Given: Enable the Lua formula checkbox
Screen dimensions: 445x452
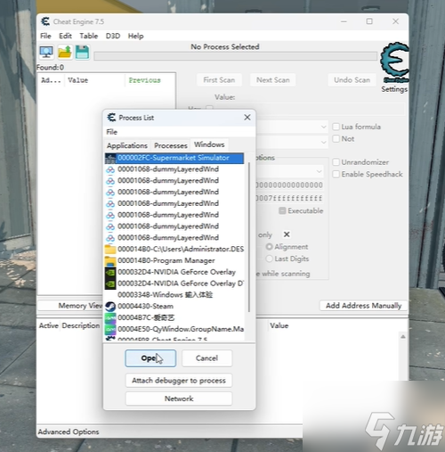Looking at the screenshot, I should click(x=336, y=127).
